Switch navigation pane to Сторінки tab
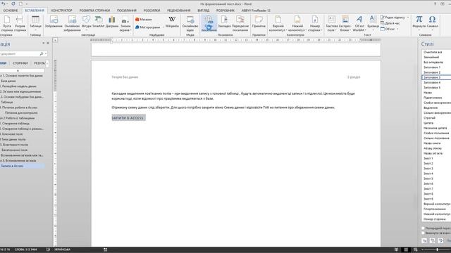The height and width of the screenshot is (253, 451). click(x=20, y=63)
